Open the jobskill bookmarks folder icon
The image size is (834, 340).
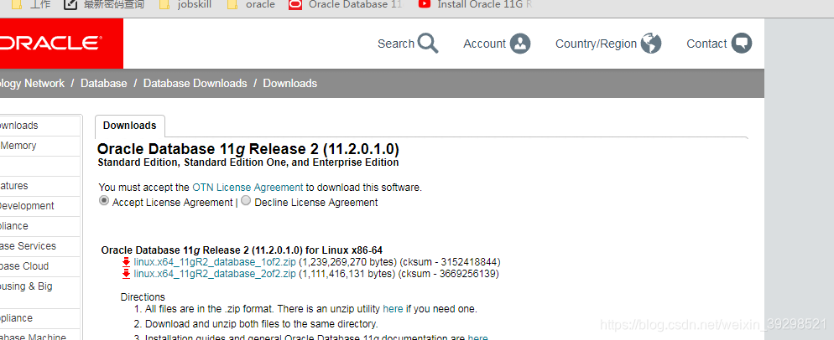click(165, 5)
